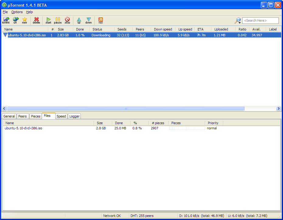Sort files by Done column header
283x220 pixels.
tap(121, 123)
